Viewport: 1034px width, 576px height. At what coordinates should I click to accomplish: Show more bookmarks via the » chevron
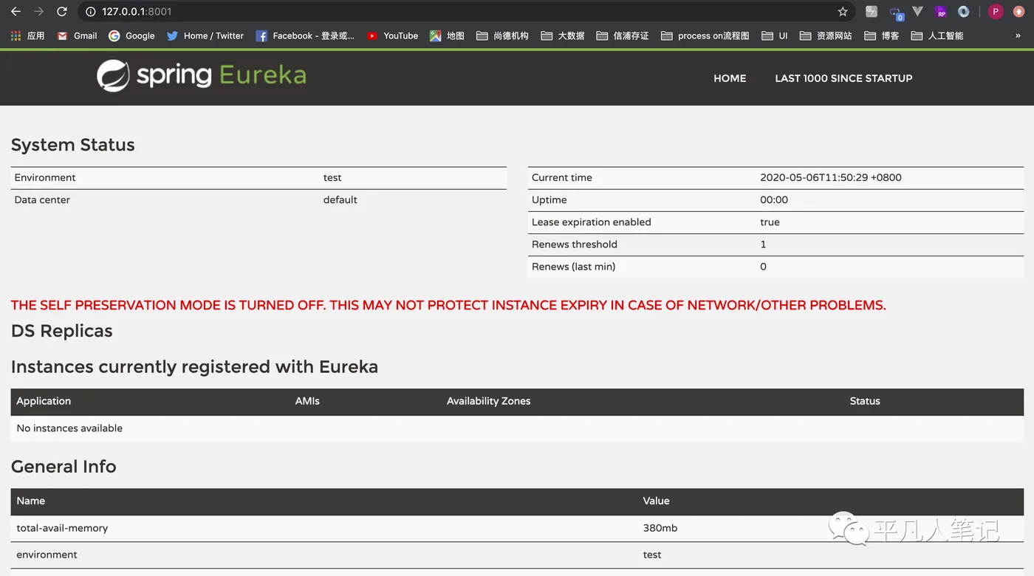[x=1018, y=35]
